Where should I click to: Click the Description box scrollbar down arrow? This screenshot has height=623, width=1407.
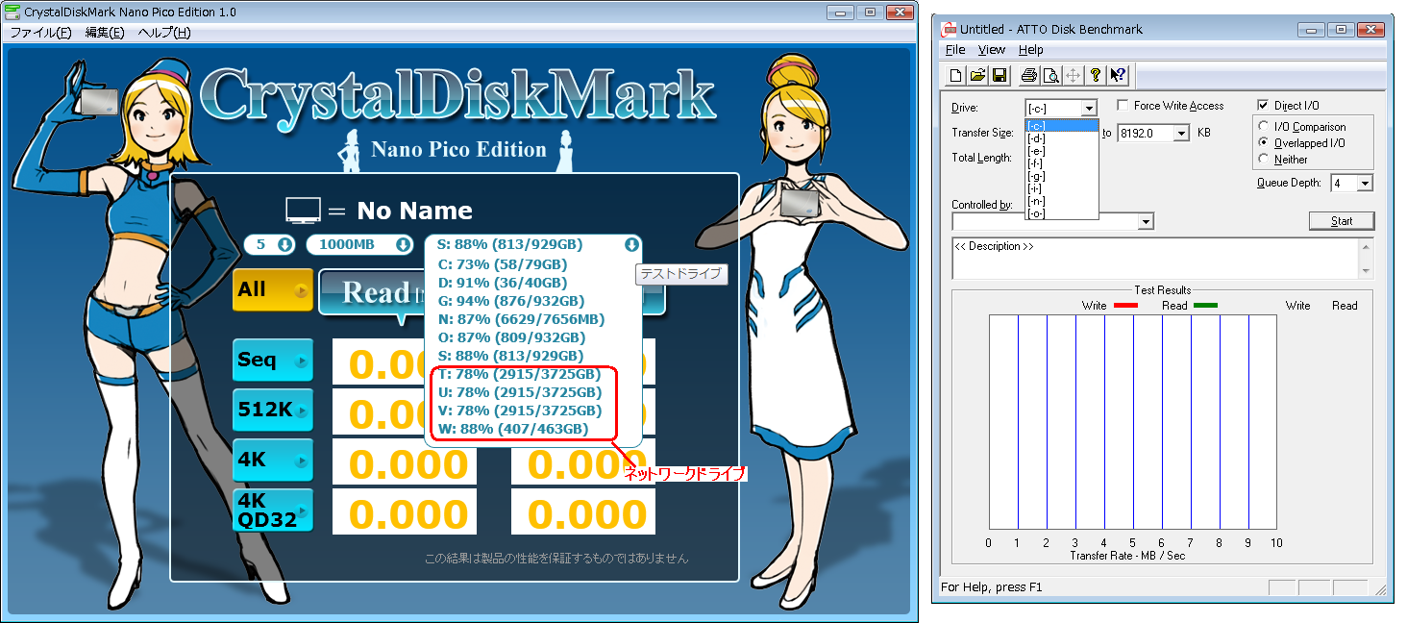[1365, 271]
